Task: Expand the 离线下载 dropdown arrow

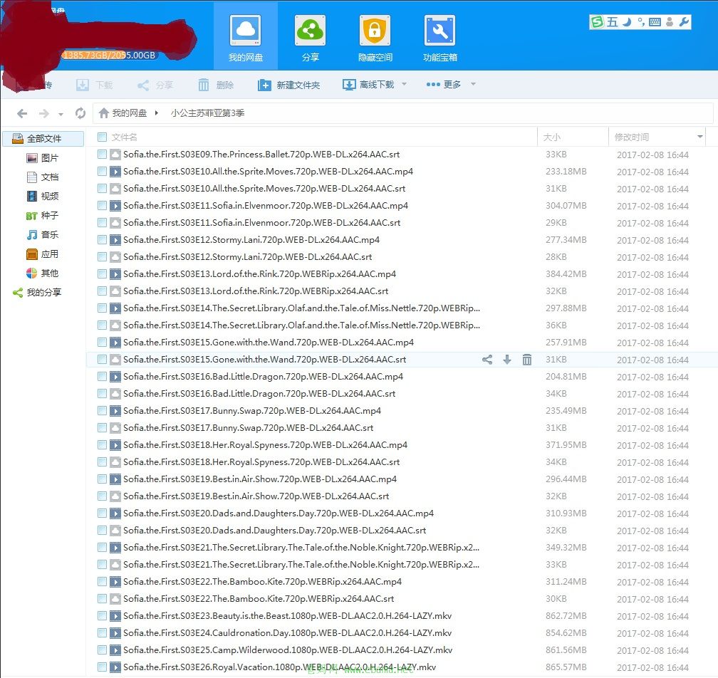Action: pos(404,84)
